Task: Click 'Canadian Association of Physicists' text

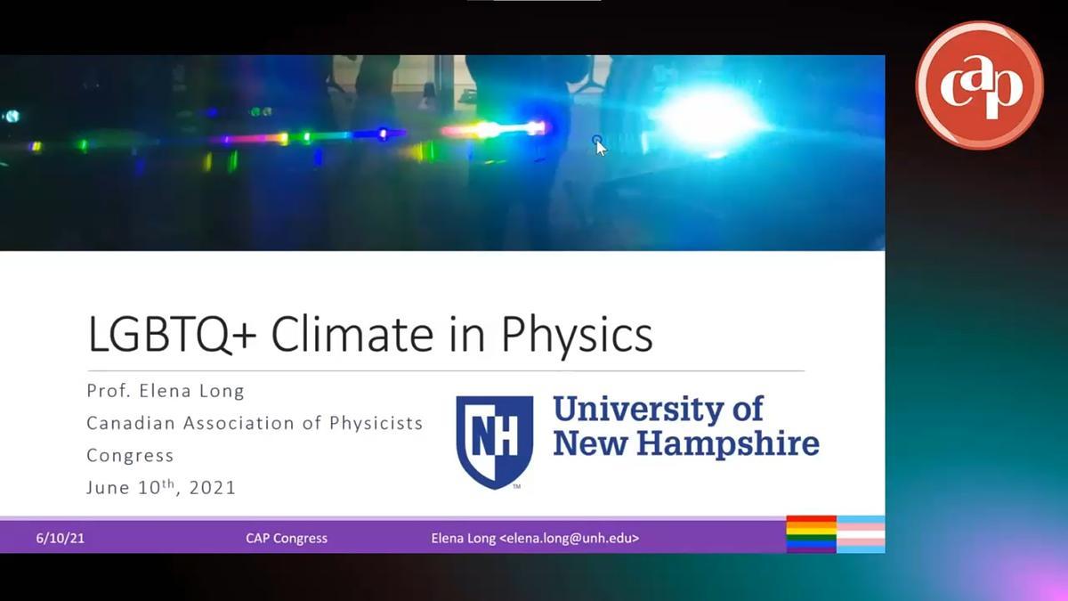Action: pos(255,423)
